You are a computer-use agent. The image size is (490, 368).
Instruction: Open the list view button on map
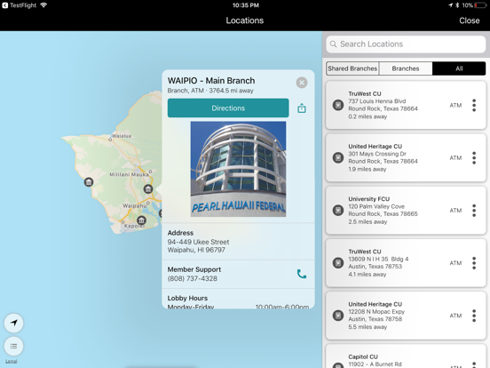13,346
